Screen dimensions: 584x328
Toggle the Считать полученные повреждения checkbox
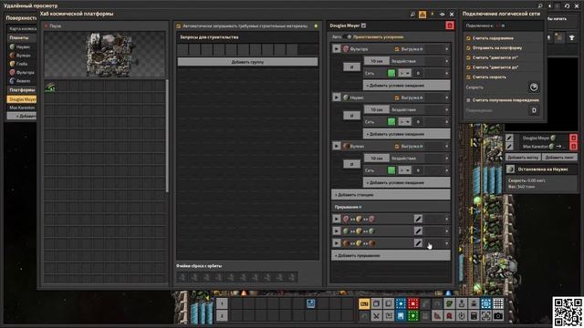(468, 100)
